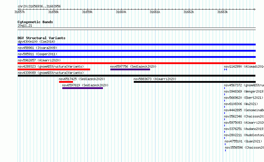Click the DGV Structural Variants track title

tap(42, 38)
